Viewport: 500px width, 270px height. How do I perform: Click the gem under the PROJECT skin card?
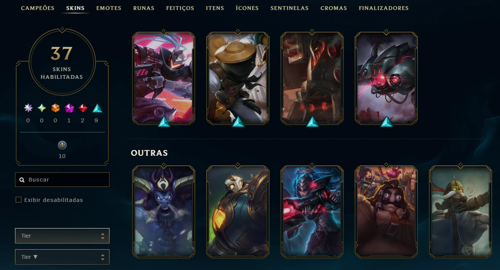click(164, 122)
